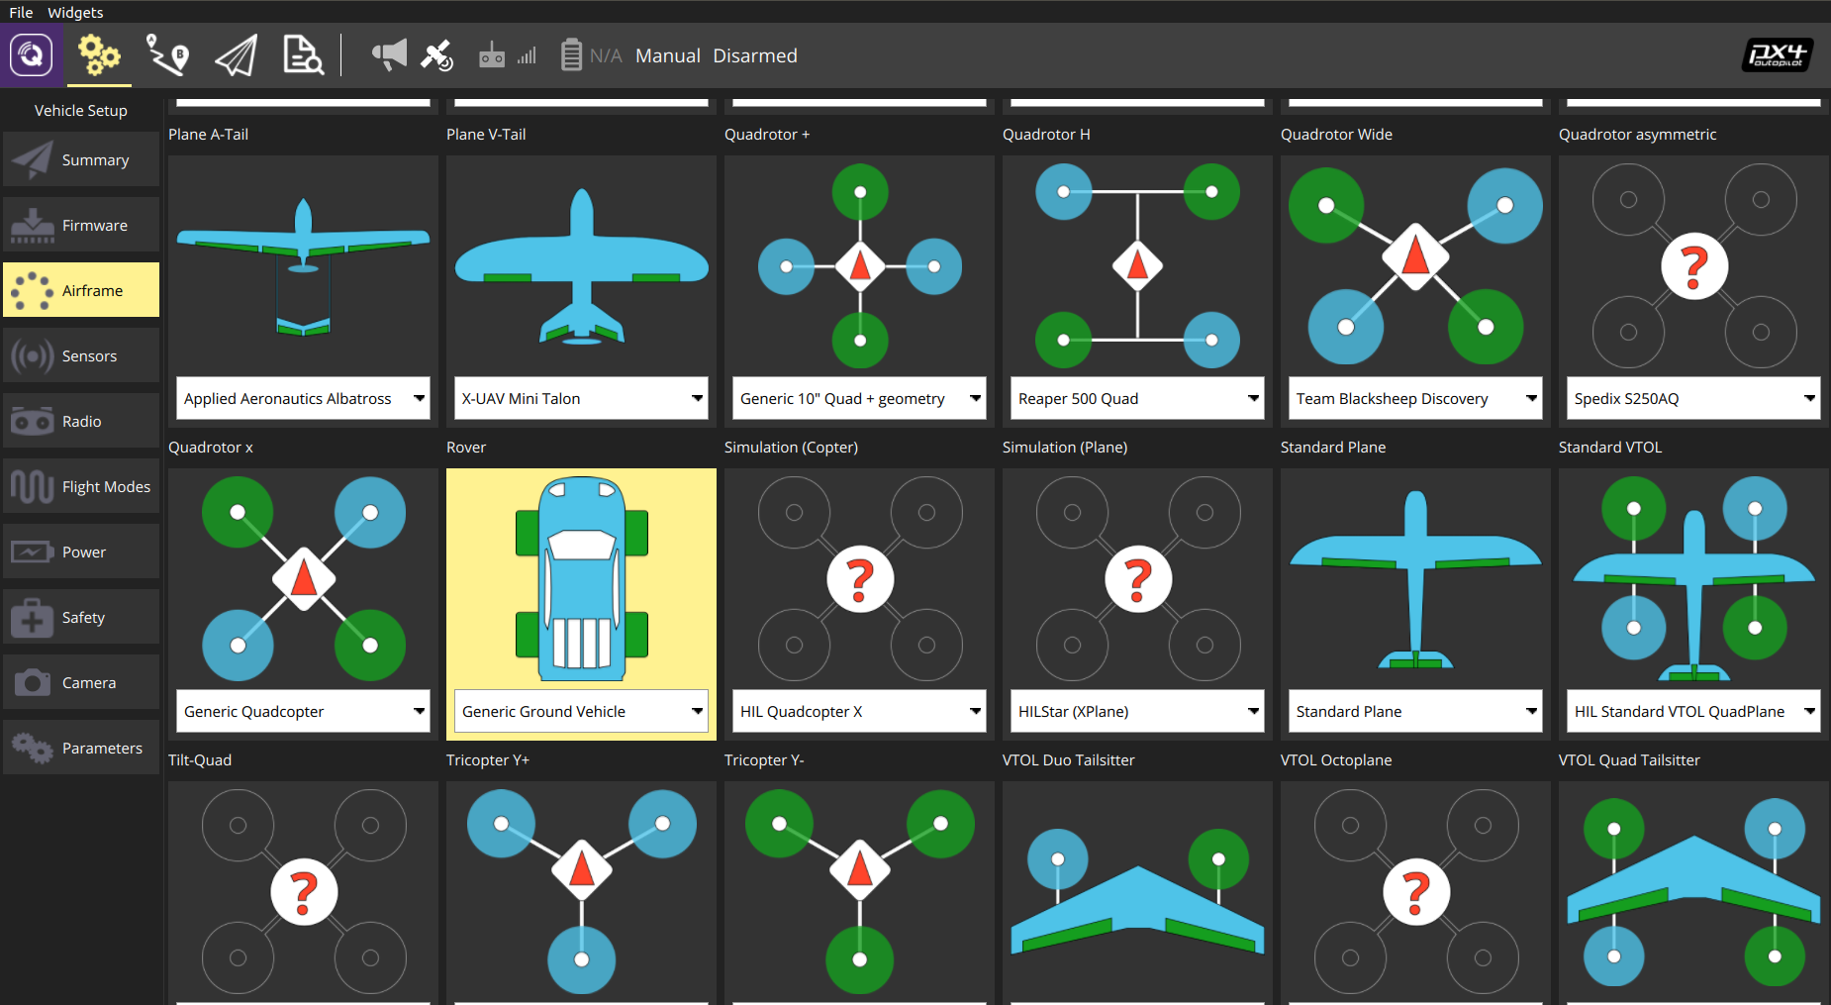This screenshot has height=1005, width=1831.
Task: Expand the HIL Quadcopter X dropdown
Action: pyautogui.click(x=859, y=711)
